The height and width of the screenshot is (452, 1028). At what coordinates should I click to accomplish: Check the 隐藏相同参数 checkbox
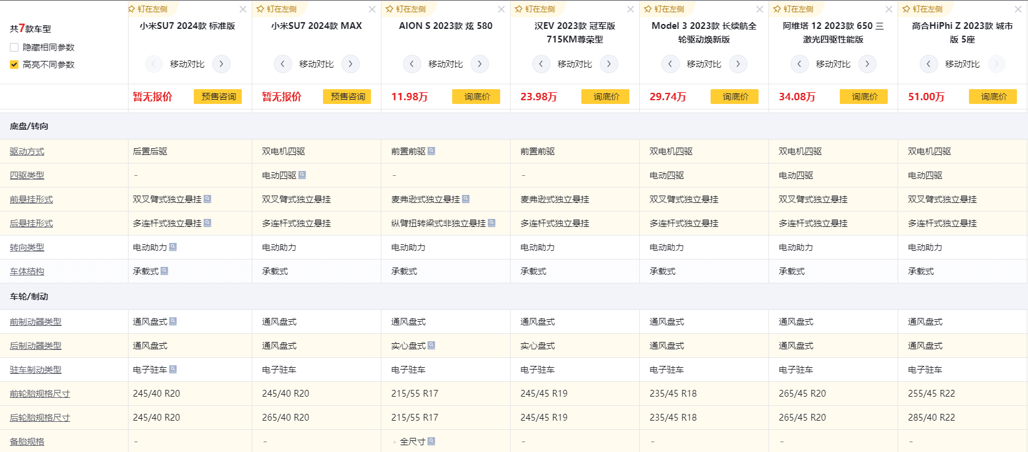point(14,47)
